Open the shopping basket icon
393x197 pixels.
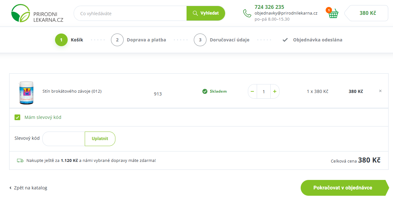click(x=333, y=13)
